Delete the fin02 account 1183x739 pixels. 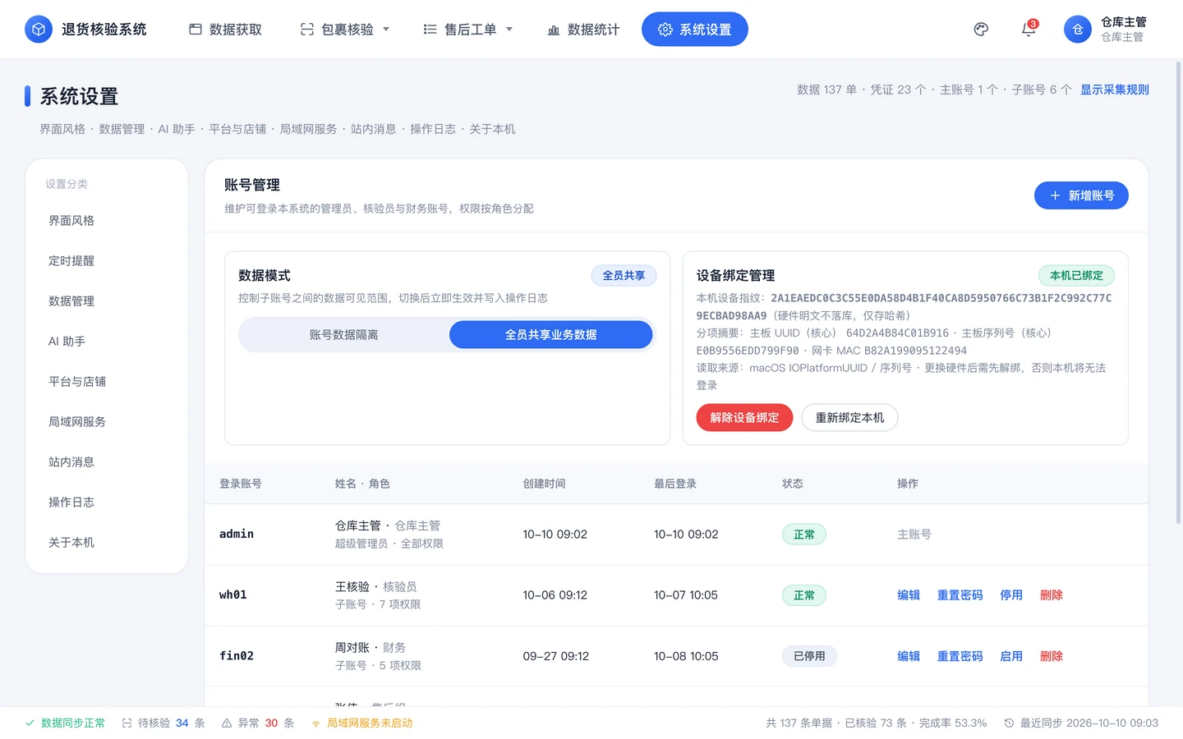tap(1052, 657)
